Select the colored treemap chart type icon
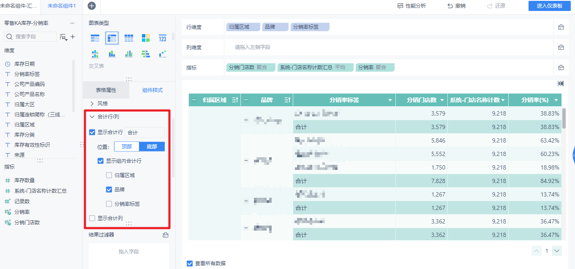Screen dimensions: 575x269 (x=146, y=38)
